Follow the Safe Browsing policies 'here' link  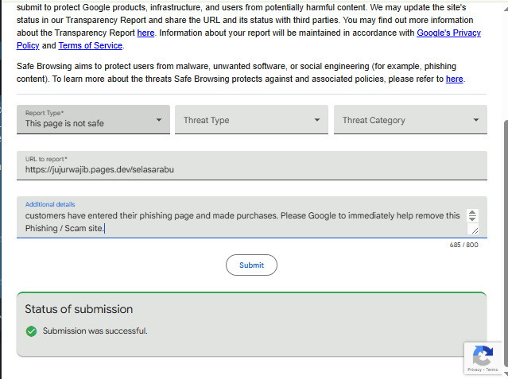(x=454, y=79)
